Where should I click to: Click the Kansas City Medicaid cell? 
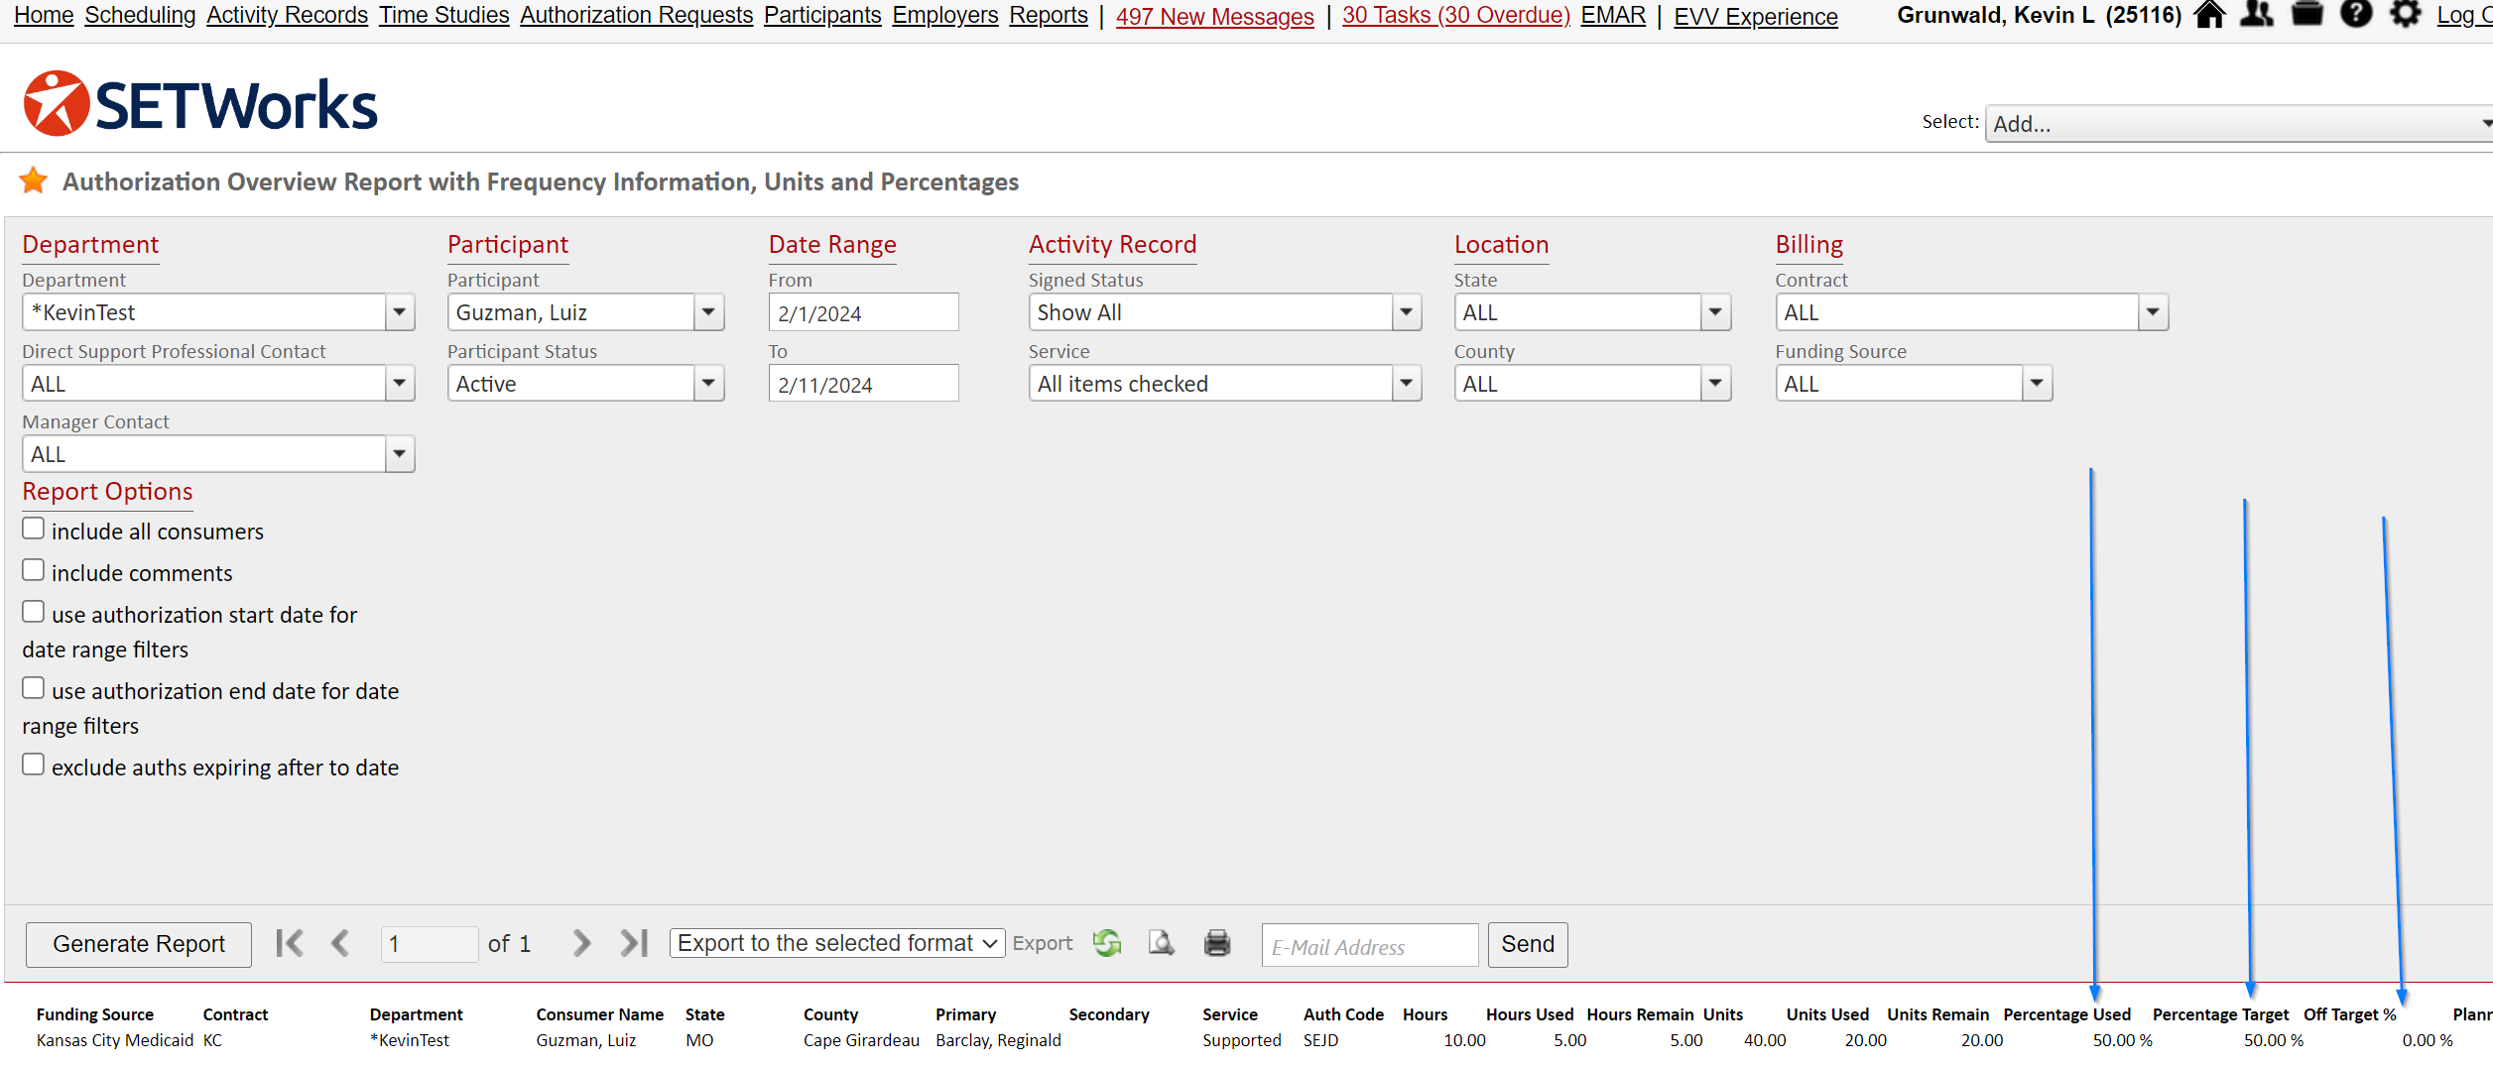[x=115, y=1040]
